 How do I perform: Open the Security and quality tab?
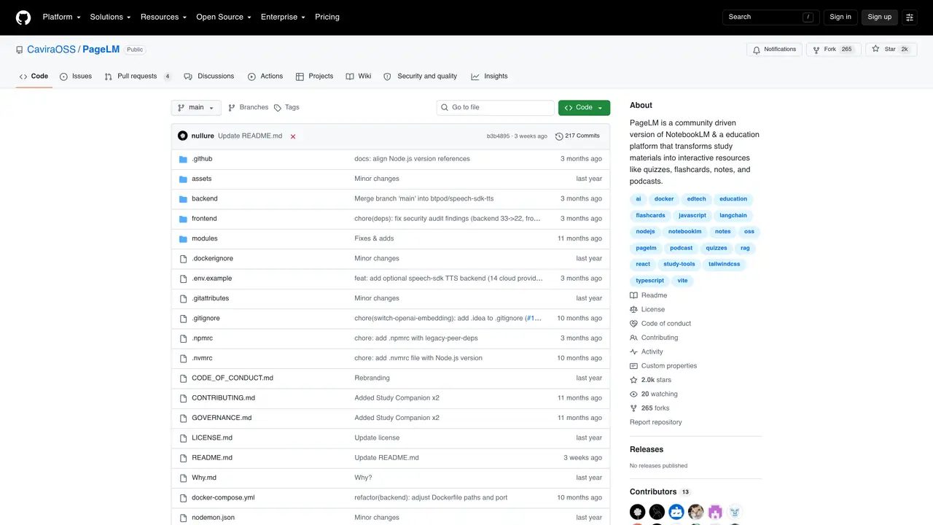tap(421, 77)
